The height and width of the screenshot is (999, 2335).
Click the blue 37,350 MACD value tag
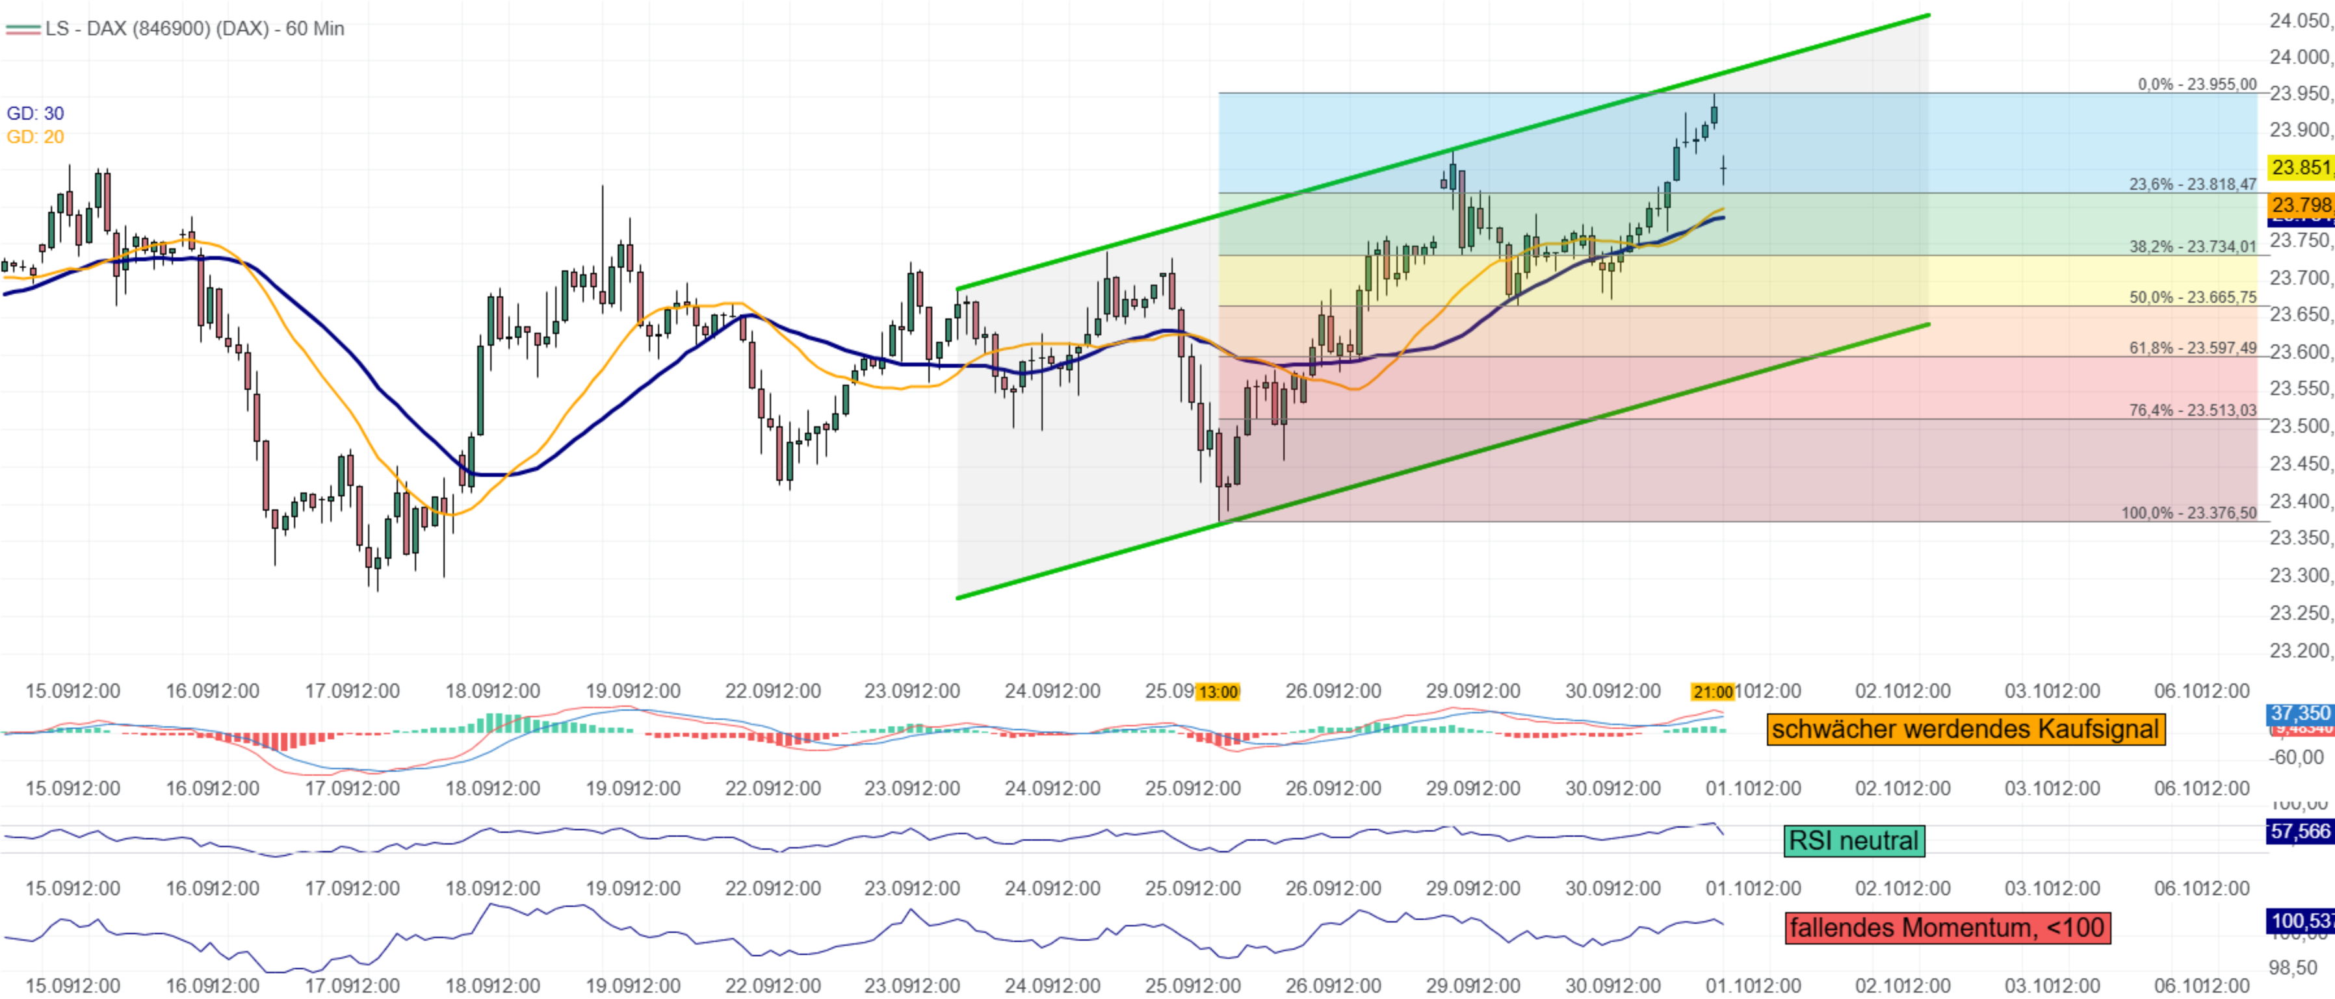tap(2300, 714)
